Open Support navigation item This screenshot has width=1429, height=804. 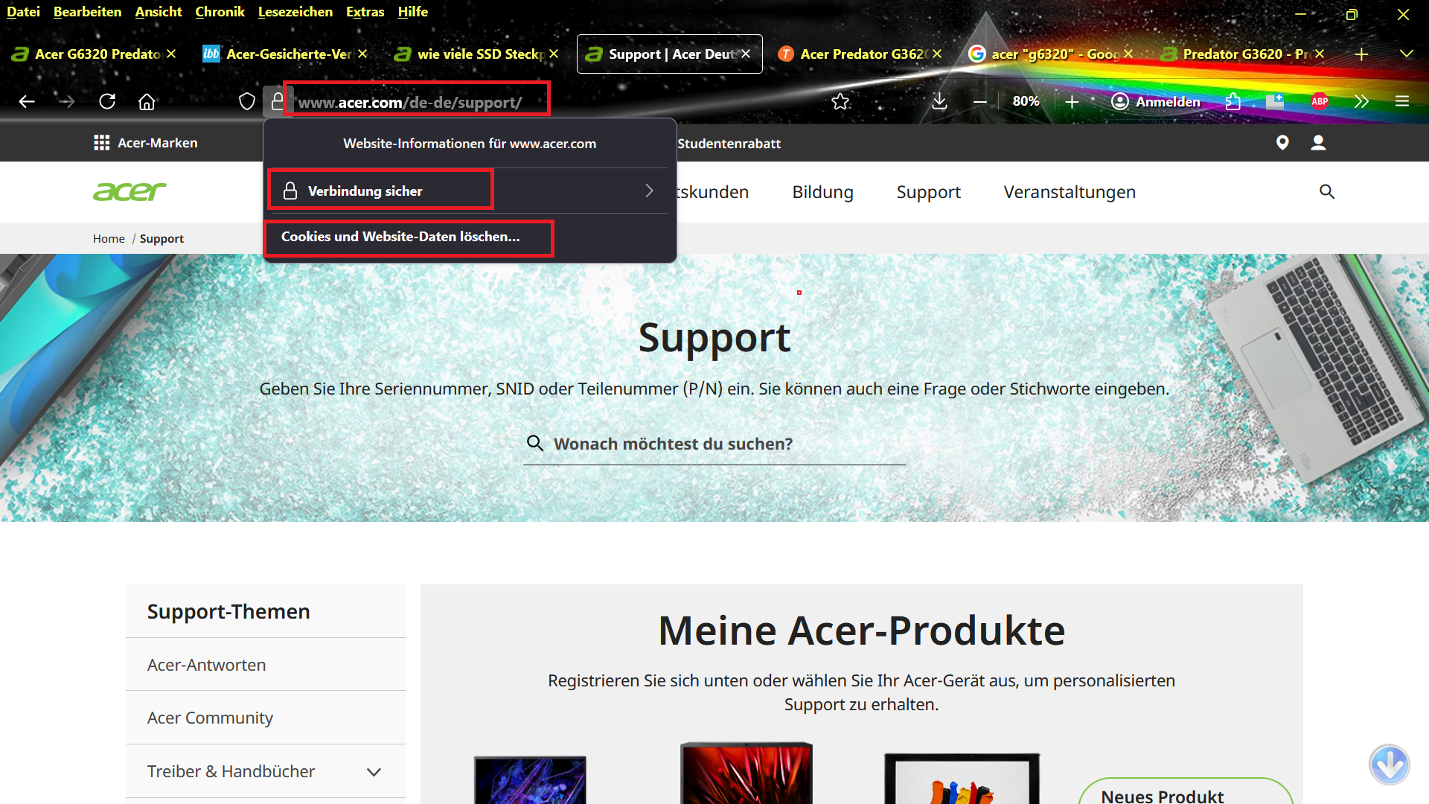(x=928, y=192)
